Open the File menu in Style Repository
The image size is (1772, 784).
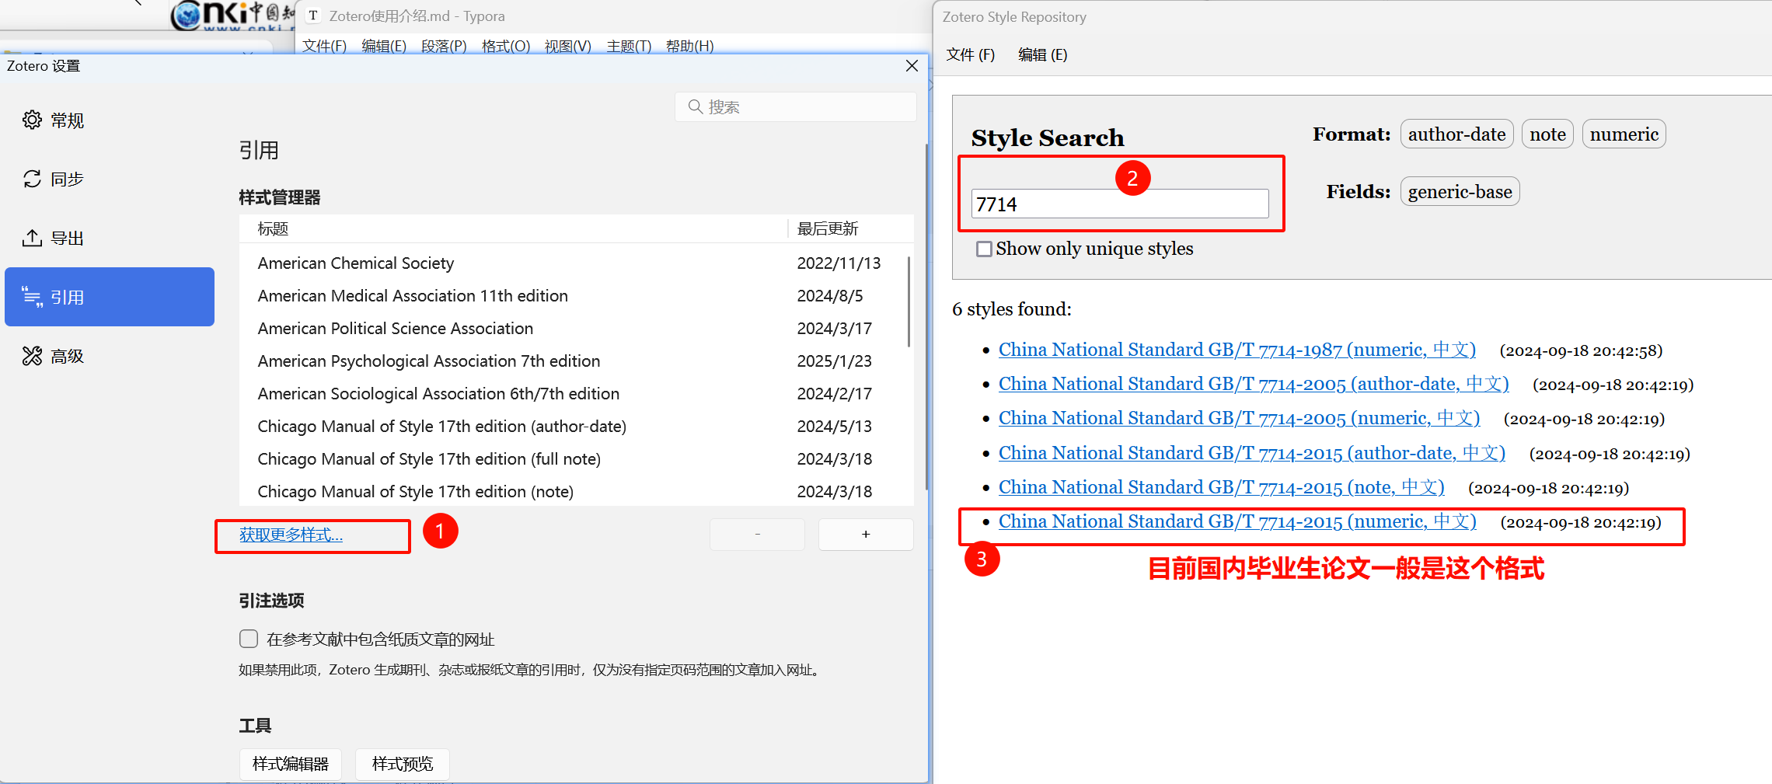(x=970, y=55)
